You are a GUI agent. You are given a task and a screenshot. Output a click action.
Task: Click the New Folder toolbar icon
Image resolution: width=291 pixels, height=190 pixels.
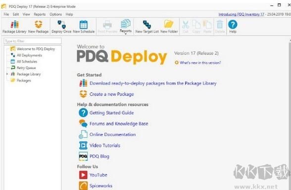click(x=169, y=27)
